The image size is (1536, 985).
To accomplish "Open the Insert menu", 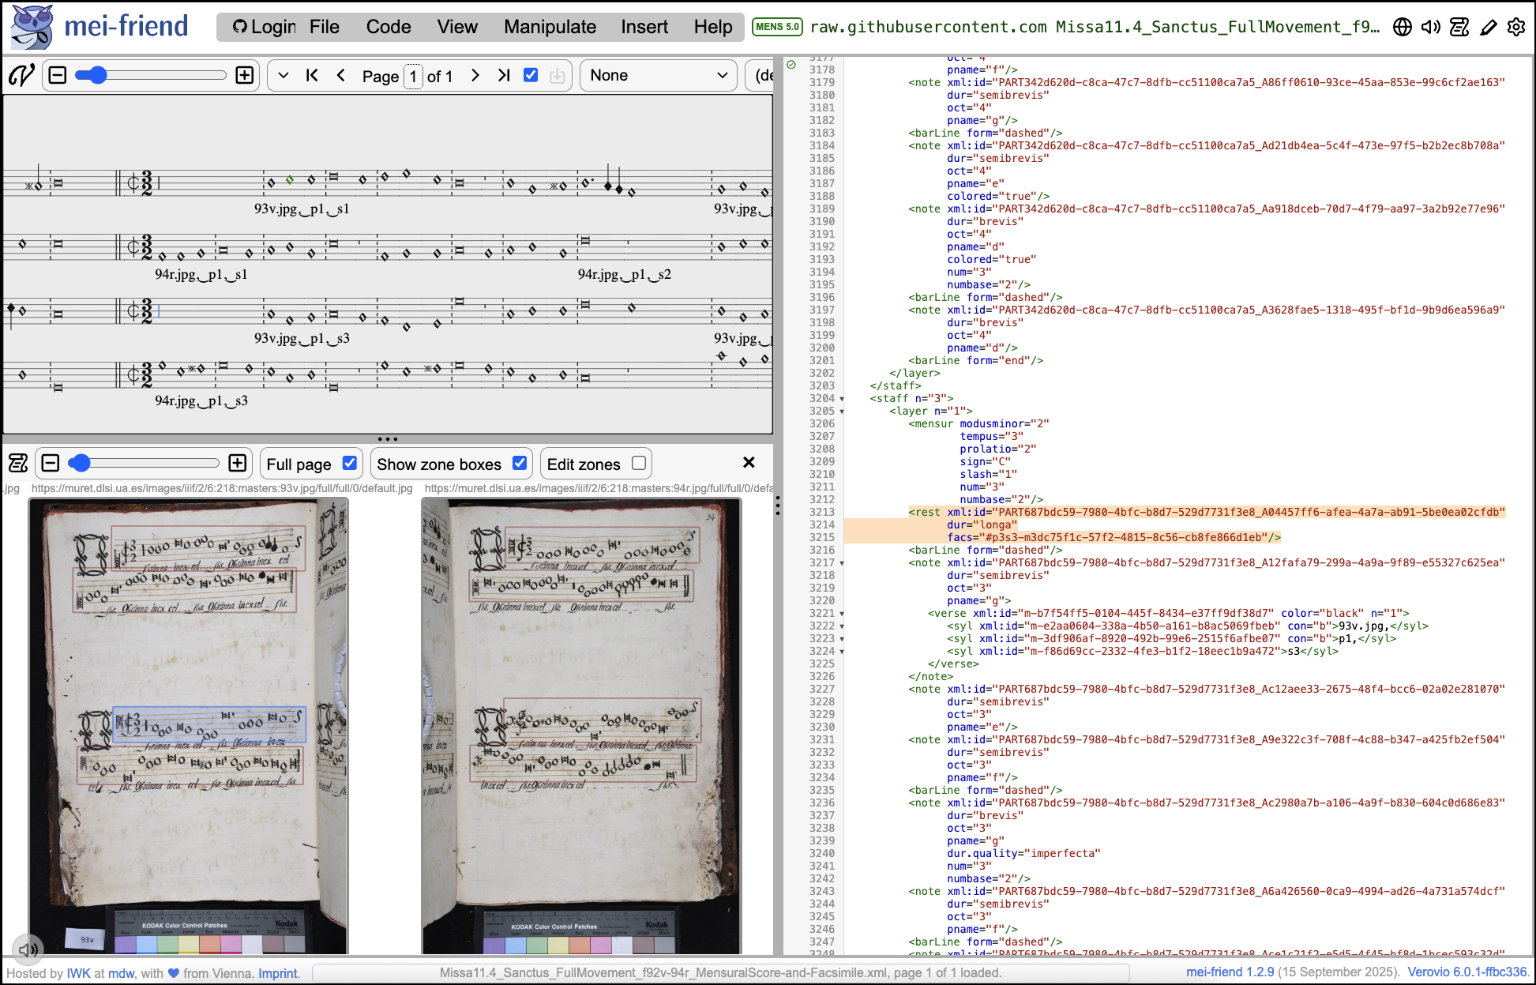I will coord(644,27).
